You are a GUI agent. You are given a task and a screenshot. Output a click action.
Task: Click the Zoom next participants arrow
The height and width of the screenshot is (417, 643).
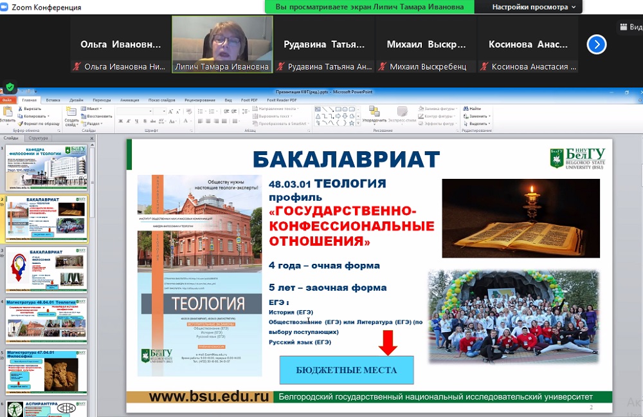pos(597,44)
